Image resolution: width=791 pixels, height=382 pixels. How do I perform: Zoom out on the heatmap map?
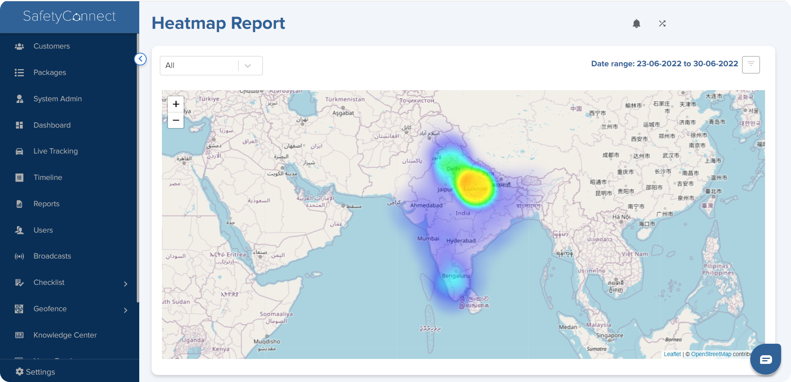tap(176, 120)
